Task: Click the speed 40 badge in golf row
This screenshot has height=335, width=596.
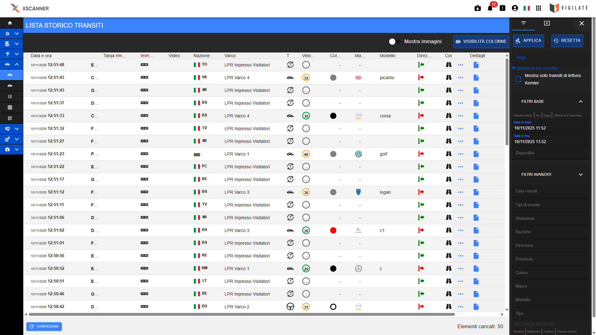Action: pyautogui.click(x=306, y=154)
